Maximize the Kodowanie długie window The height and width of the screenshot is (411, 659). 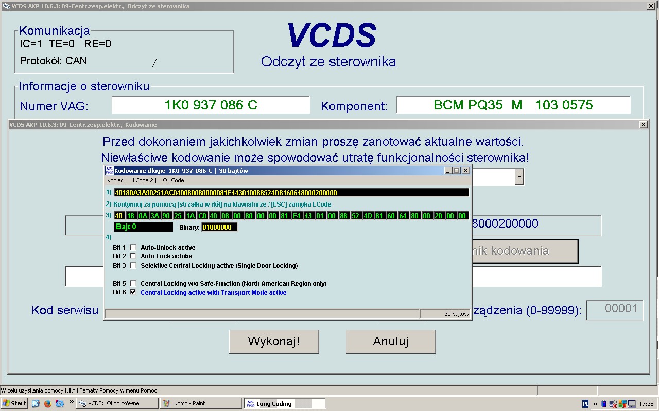tap(457, 171)
